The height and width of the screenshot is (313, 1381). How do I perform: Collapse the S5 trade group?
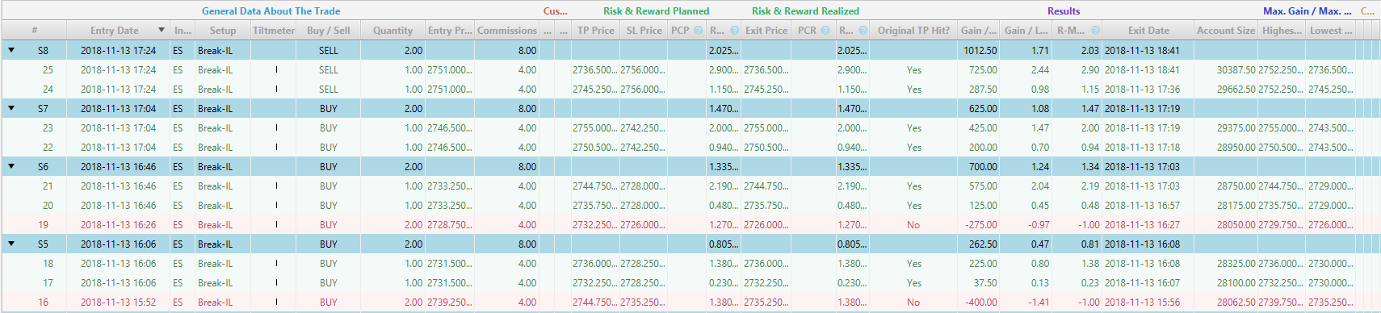11,244
